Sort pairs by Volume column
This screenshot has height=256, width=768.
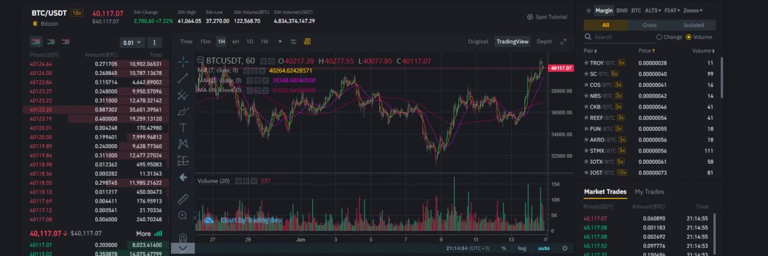coord(703,51)
